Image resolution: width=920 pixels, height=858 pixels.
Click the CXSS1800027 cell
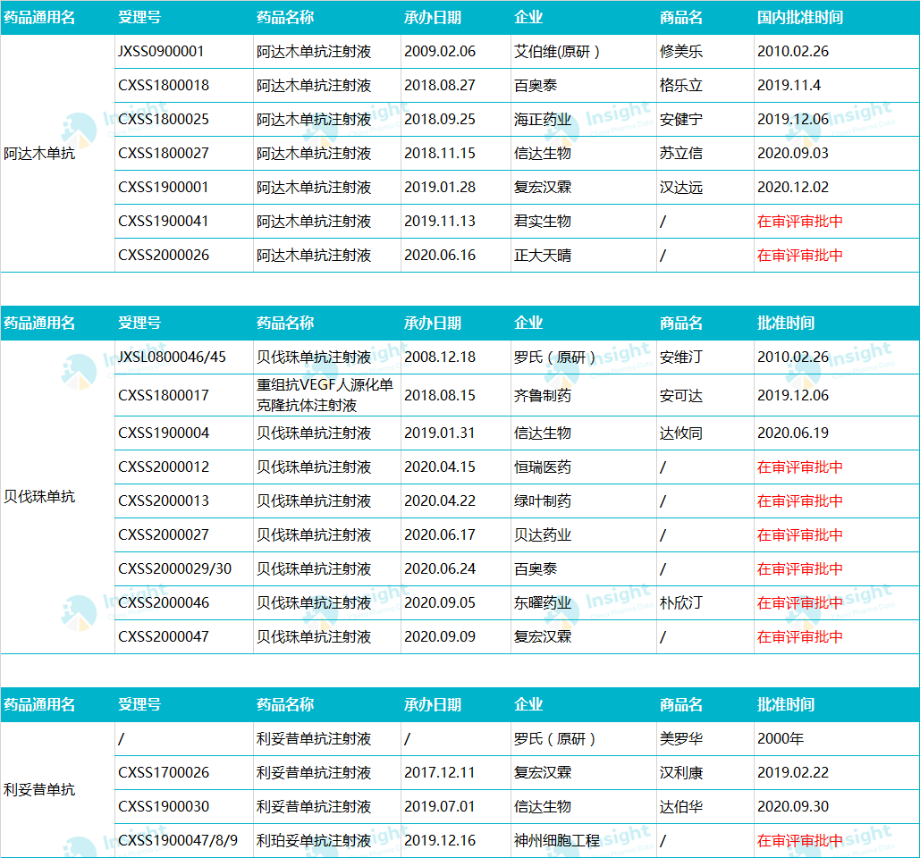tap(164, 154)
